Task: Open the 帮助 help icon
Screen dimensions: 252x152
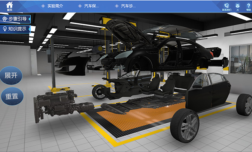Action: (x=249, y=7)
